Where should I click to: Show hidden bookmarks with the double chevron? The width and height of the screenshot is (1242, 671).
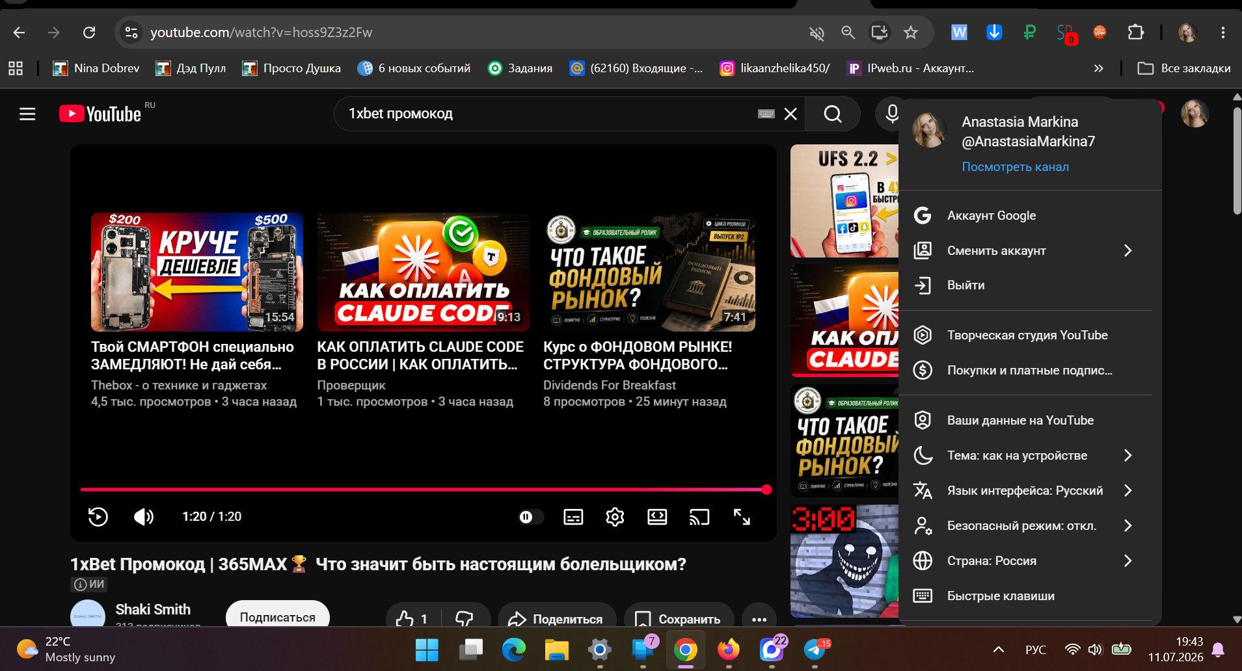coord(1099,68)
